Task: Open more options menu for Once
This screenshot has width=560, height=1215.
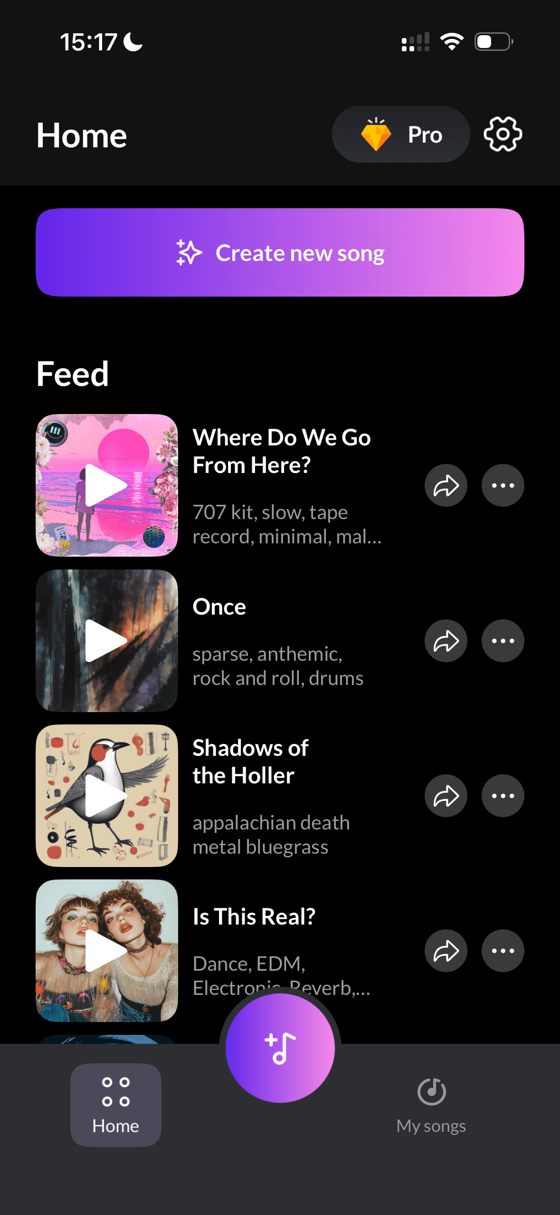Action: [503, 641]
